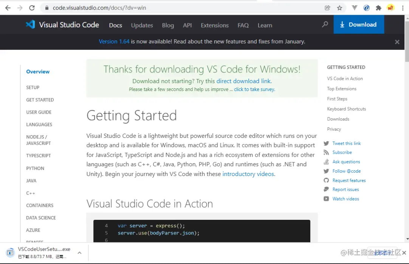Screen dimensions: 409x264
Task: Jump to Downloads section link
Action: pyautogui.click(x=338, y=119)
